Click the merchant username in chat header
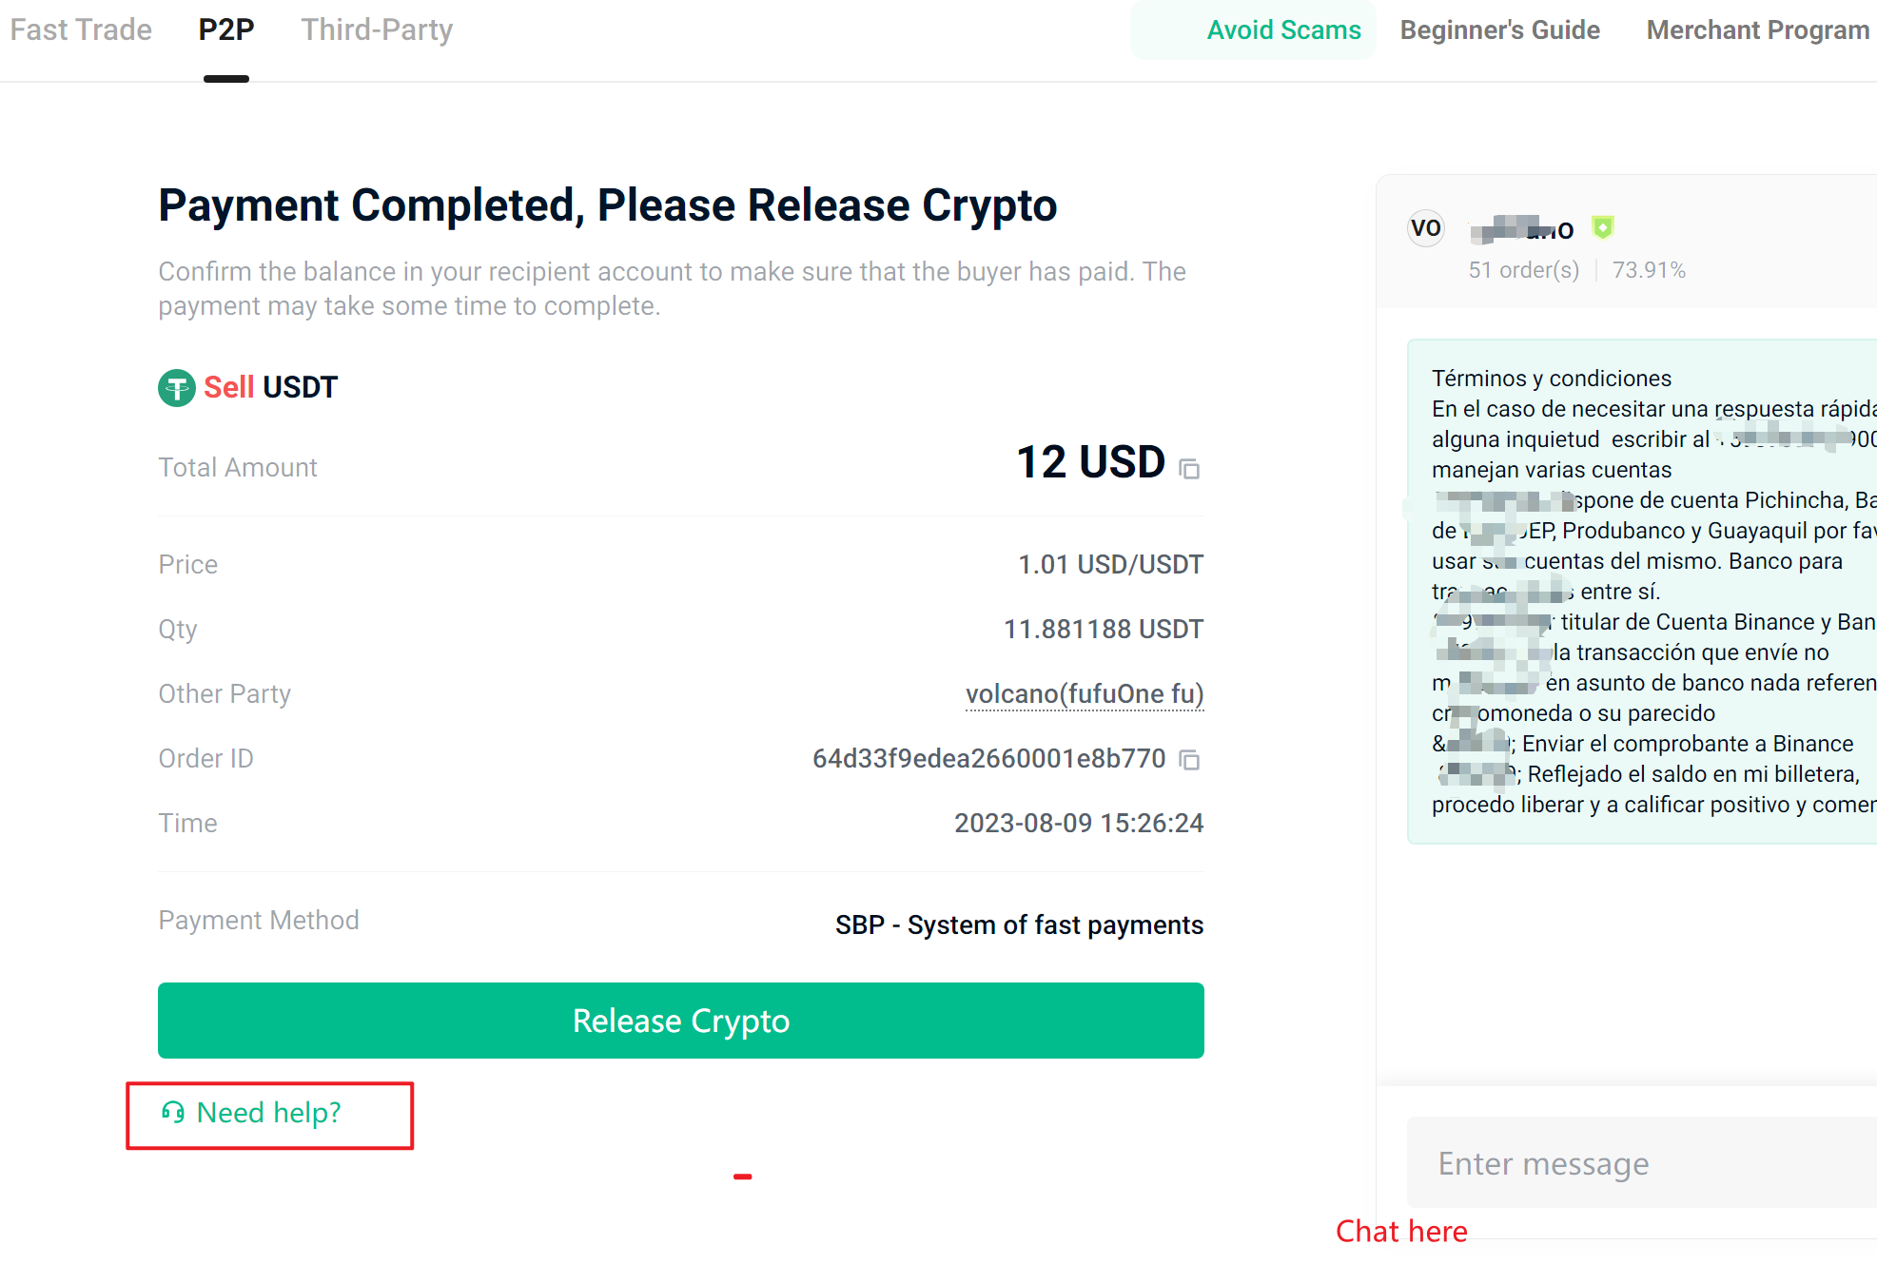Viewport: 1877px width, 1284px height. 1521,229
